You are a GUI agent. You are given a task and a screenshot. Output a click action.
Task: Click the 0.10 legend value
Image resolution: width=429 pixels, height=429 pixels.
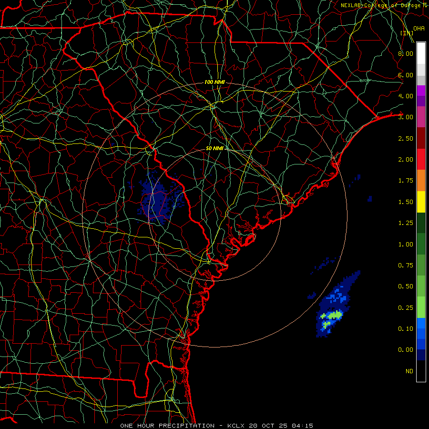406,329
